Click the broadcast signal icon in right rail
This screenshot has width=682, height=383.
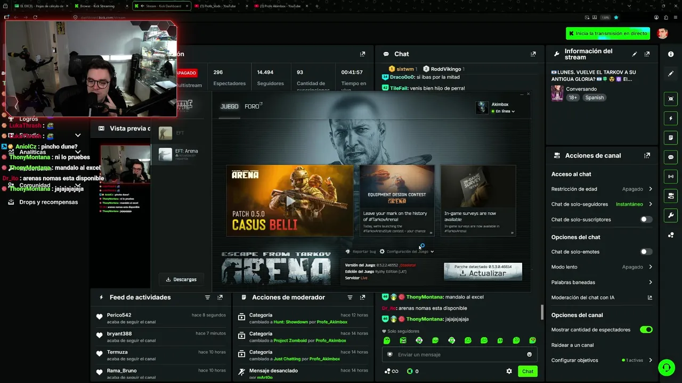(671, 176)
